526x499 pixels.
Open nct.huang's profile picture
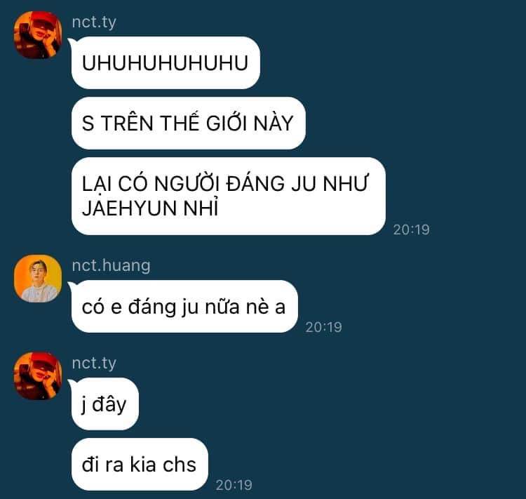(x=38, y=279)
